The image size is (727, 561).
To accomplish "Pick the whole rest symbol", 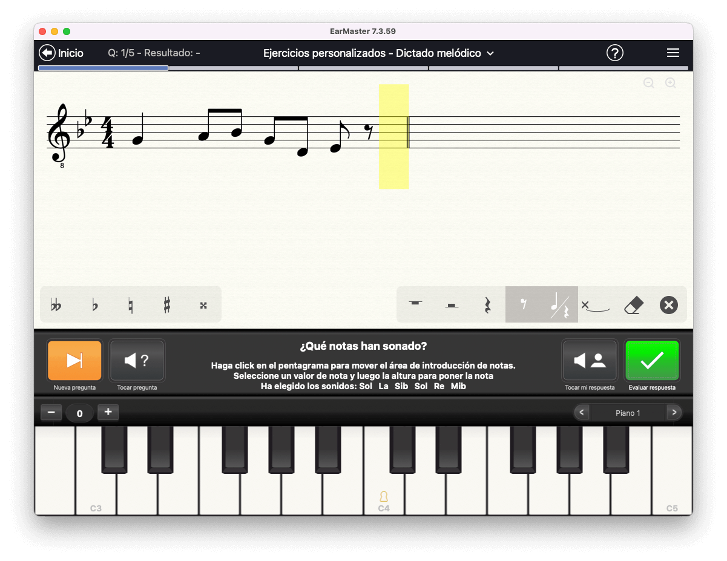I will [415, 304].
